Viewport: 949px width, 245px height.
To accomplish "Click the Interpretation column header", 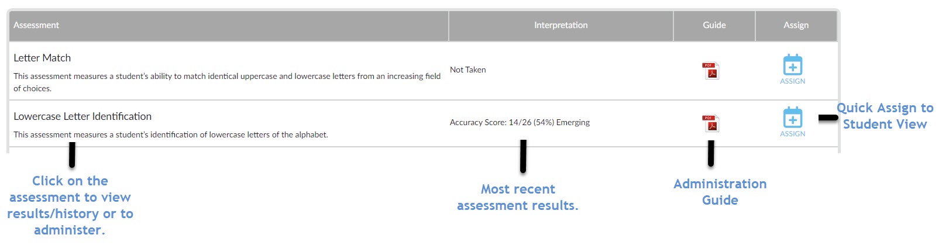I will pos(561,25).
